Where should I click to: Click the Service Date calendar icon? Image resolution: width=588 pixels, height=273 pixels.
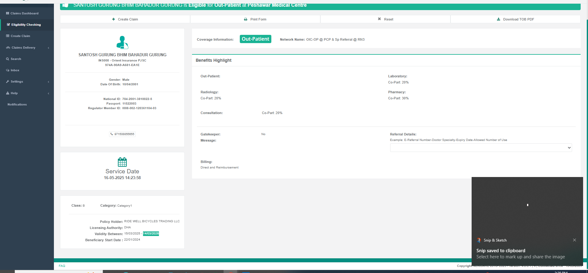[122, 162]
